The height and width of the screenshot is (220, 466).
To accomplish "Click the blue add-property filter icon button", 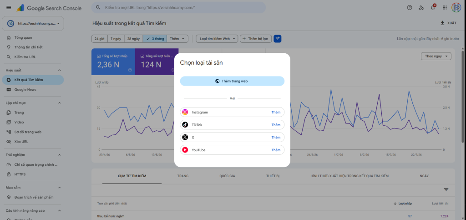I will (277, 39).
